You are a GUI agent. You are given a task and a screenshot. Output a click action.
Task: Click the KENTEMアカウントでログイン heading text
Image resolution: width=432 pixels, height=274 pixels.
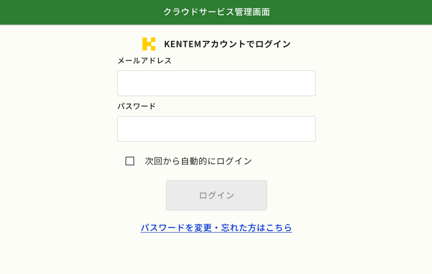pyautogui.click(x=227, y=44)
